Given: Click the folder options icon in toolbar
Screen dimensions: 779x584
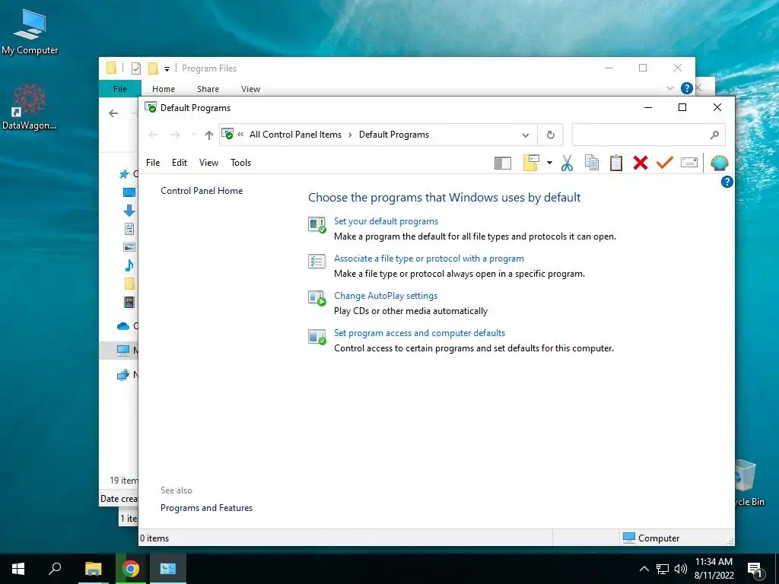Looking at the screenshot, I should tap(531, 163).
